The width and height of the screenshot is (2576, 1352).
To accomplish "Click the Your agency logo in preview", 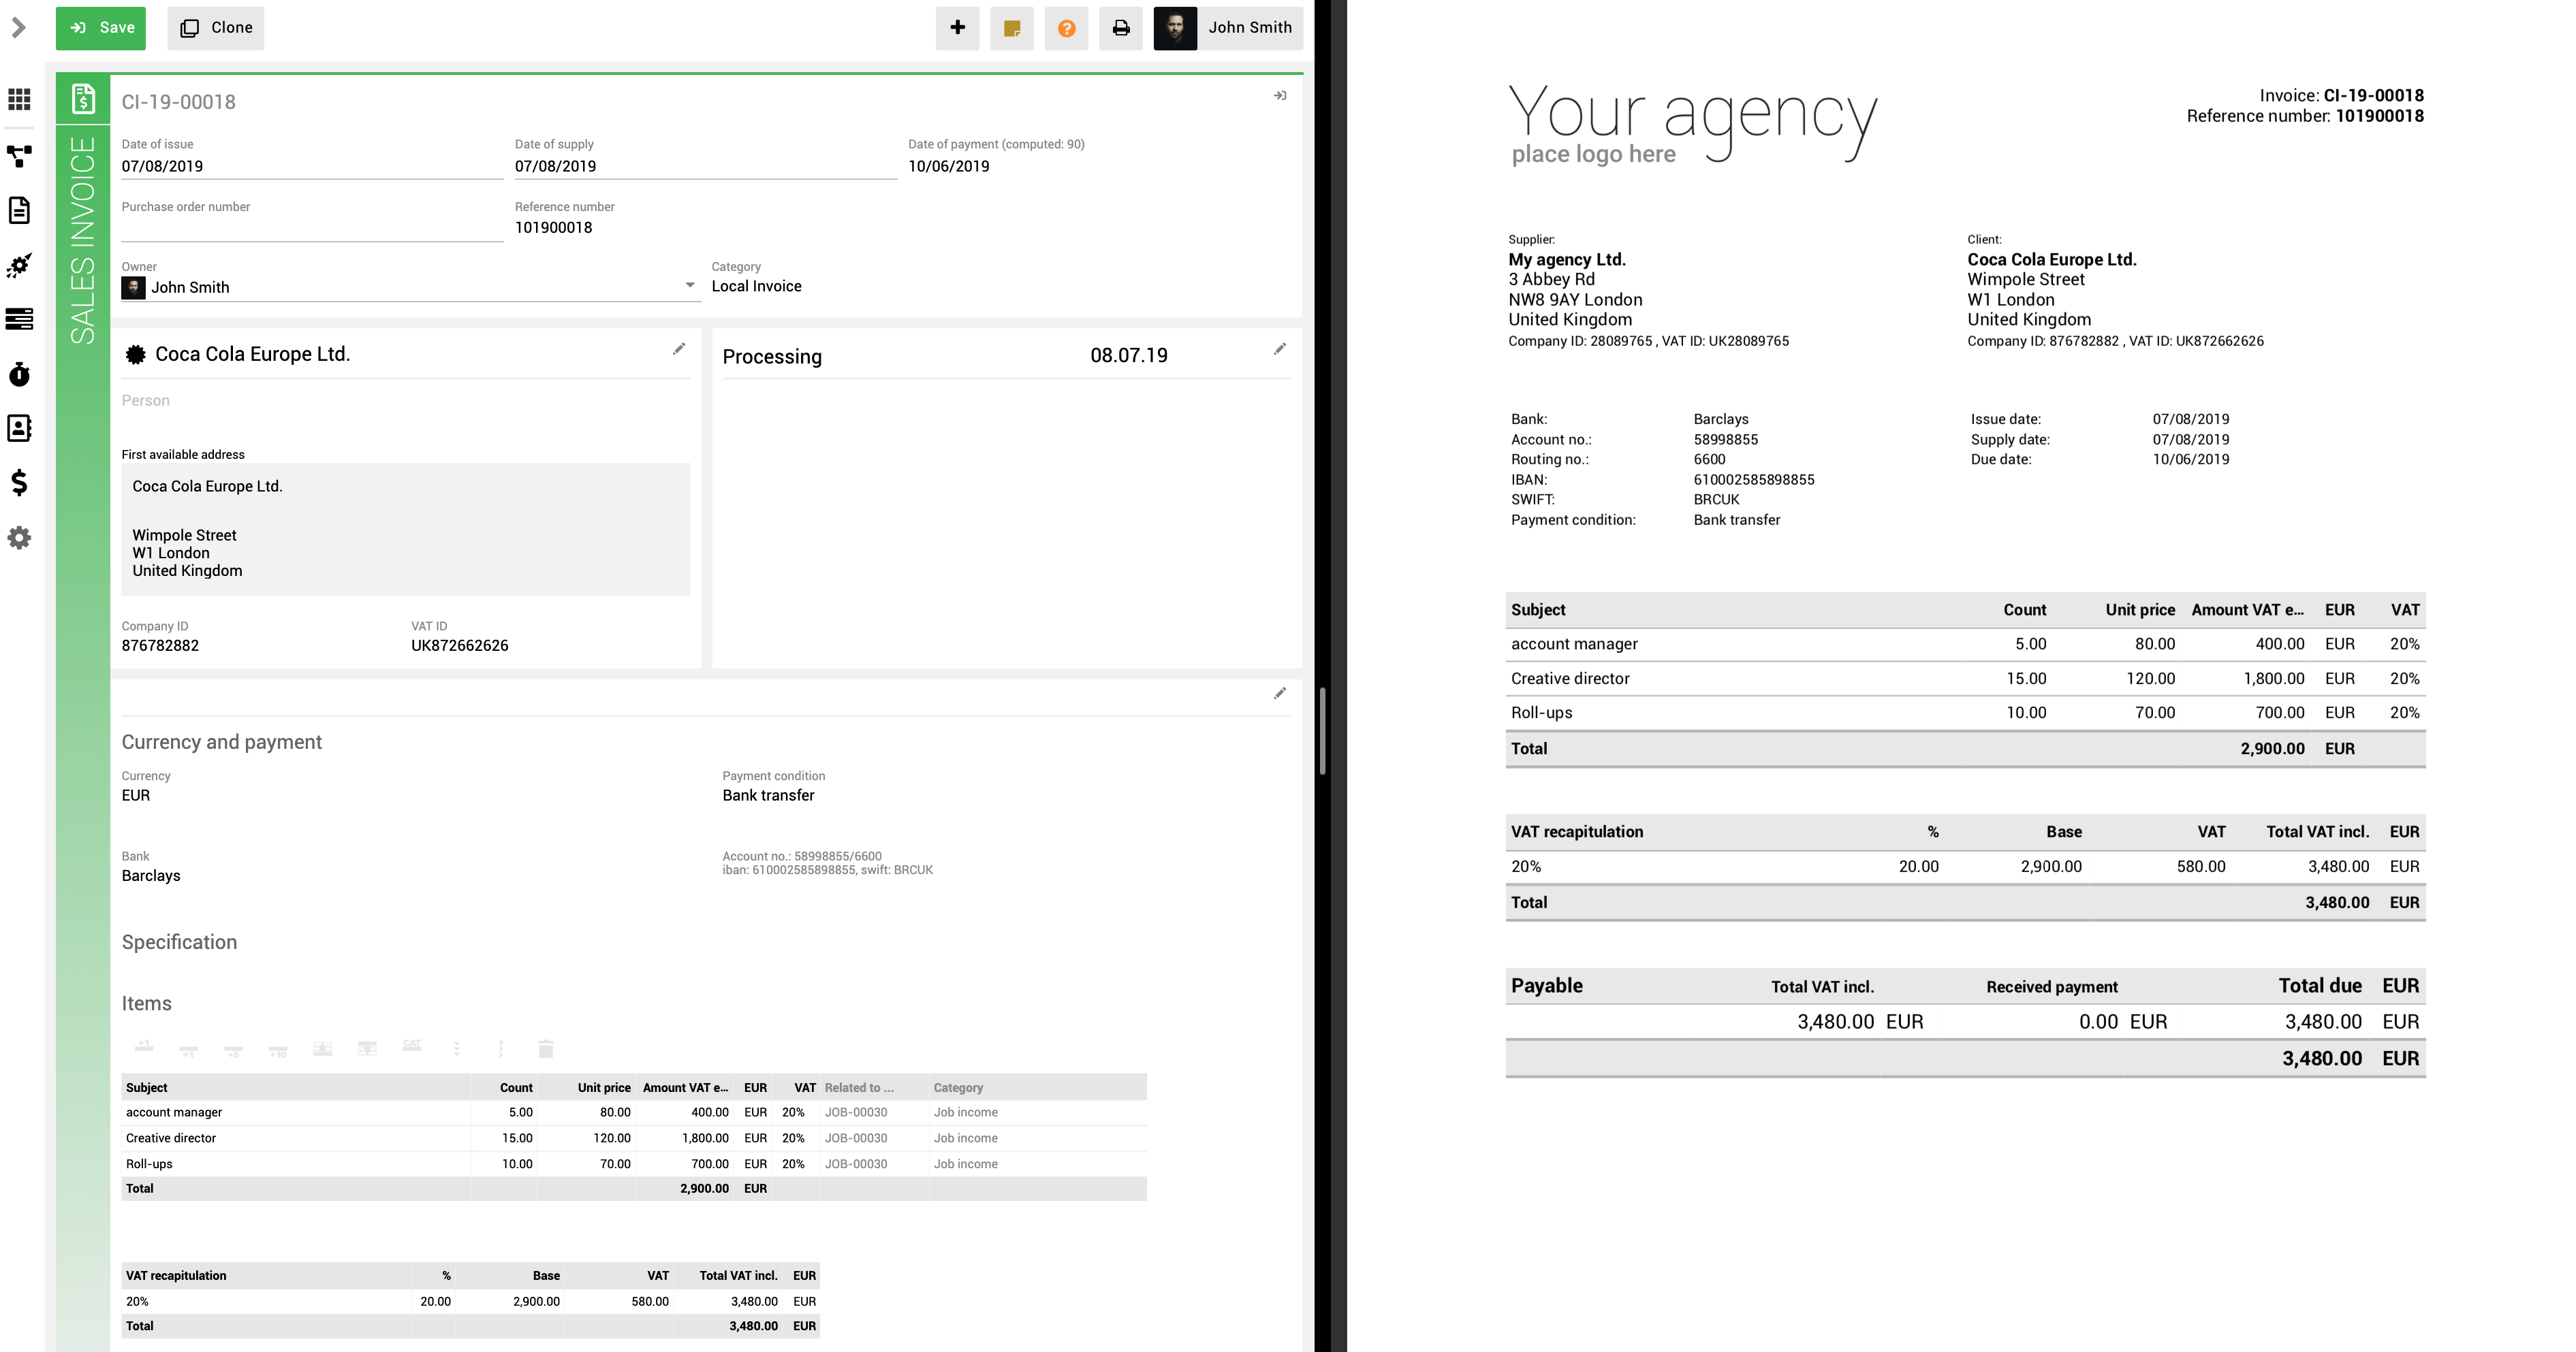I will coord(1692,123).
